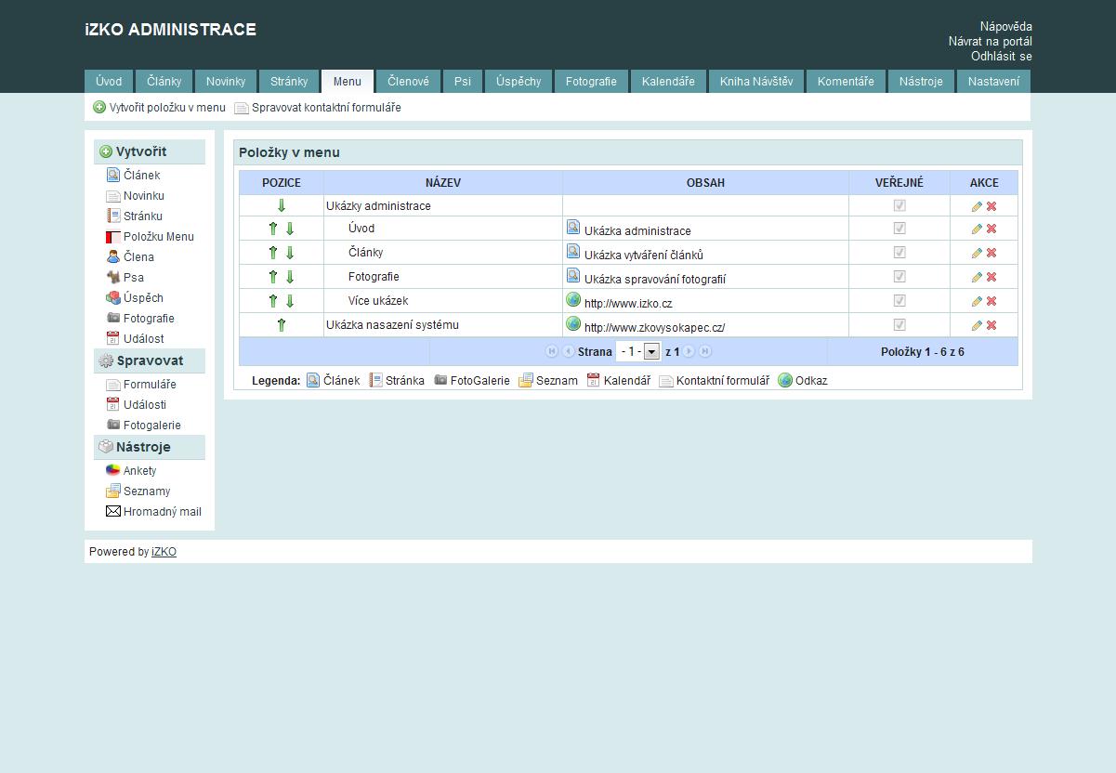1116x773 pixels.
Task: Edit the Více ukázek row
Action: click(x=977, y=301)
